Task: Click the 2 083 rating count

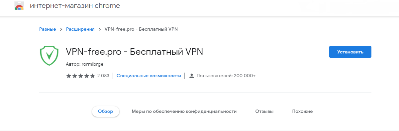Action: (103, 76)
